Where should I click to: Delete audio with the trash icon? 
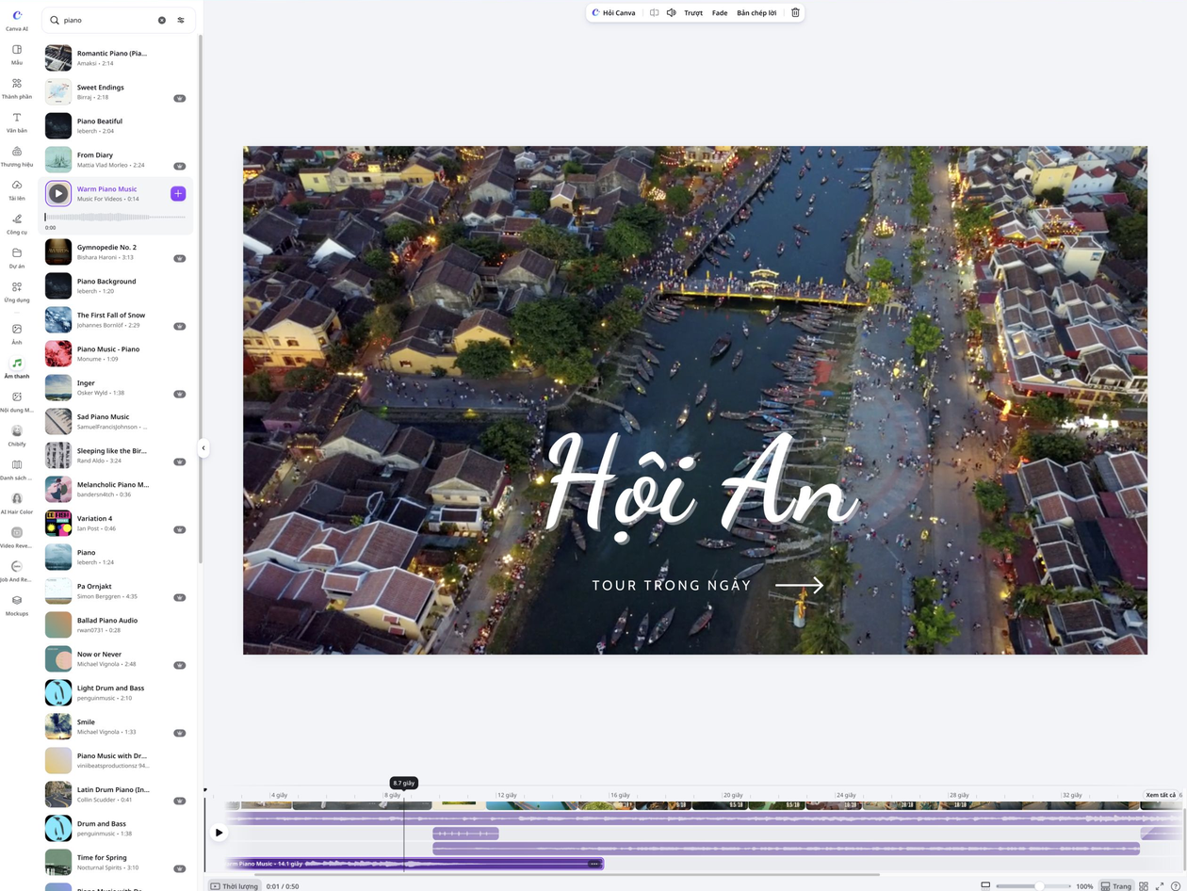795,12
